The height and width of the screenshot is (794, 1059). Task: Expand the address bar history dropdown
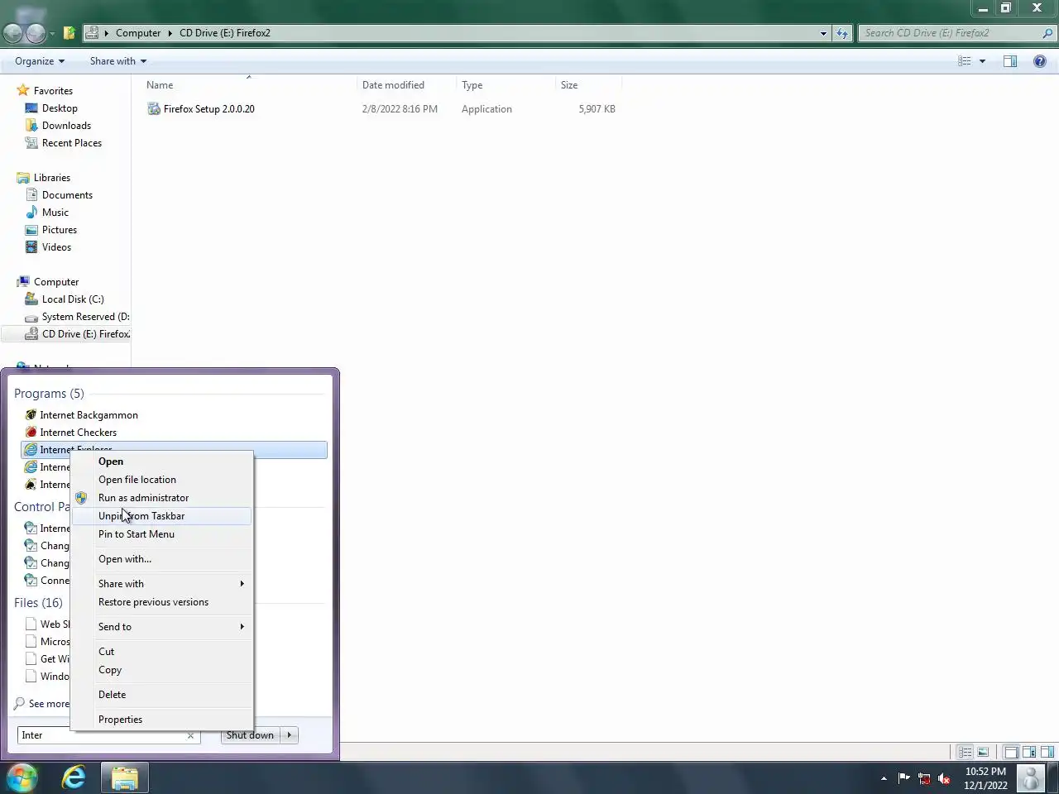(823, 33)
